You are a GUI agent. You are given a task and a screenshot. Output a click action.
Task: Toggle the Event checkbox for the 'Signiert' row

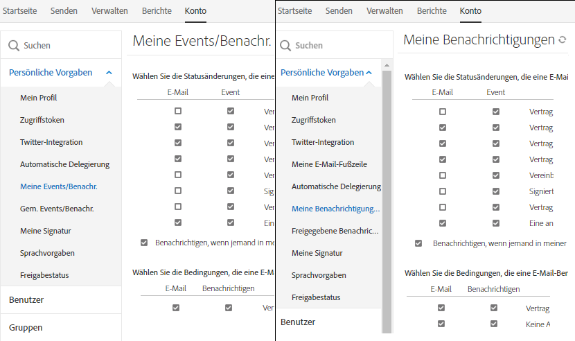[x=495, y=191]
